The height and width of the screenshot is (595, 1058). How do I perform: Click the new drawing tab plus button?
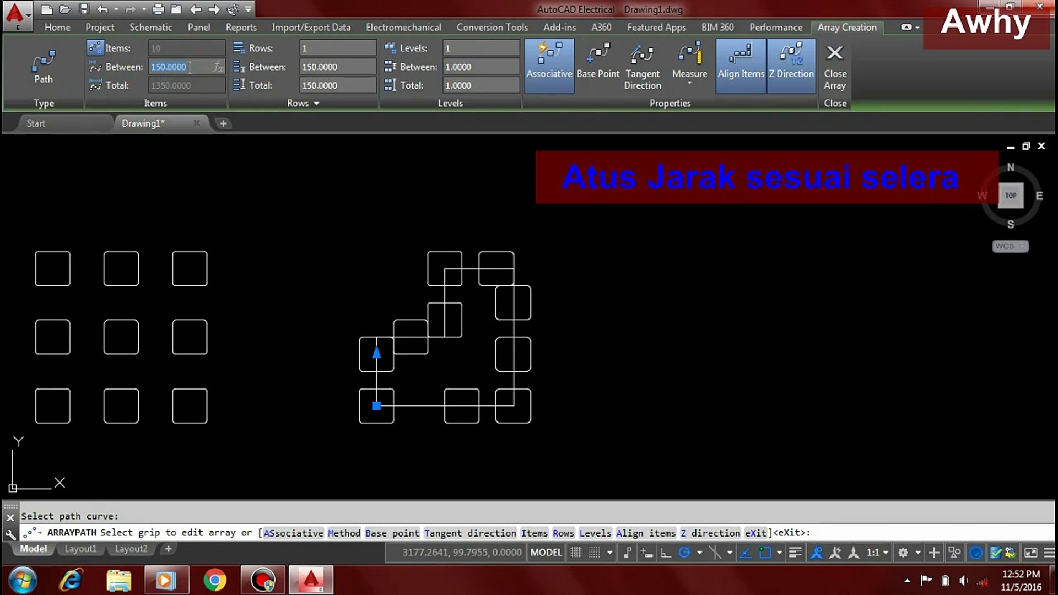click(x=223, y=123)
